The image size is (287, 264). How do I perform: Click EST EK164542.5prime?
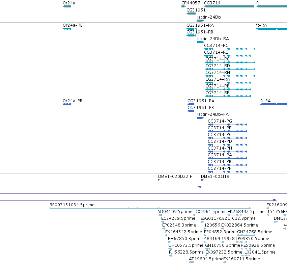click(166, 235)
